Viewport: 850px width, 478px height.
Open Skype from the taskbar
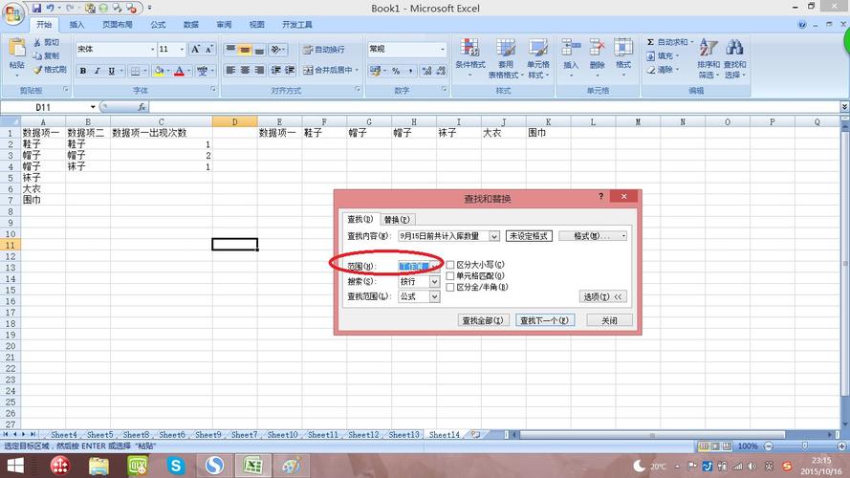pos(176,466)
